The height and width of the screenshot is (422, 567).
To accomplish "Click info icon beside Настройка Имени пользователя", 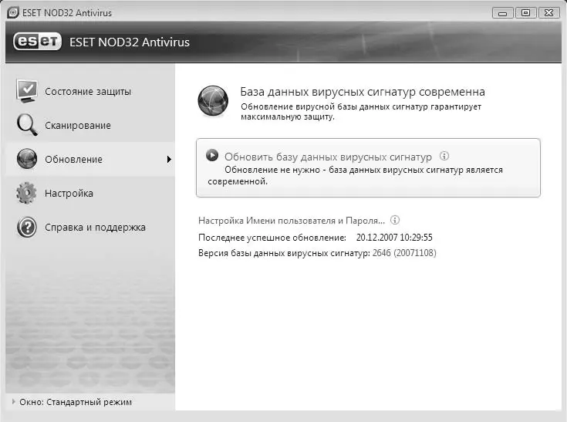I will (x=395, y=220).
